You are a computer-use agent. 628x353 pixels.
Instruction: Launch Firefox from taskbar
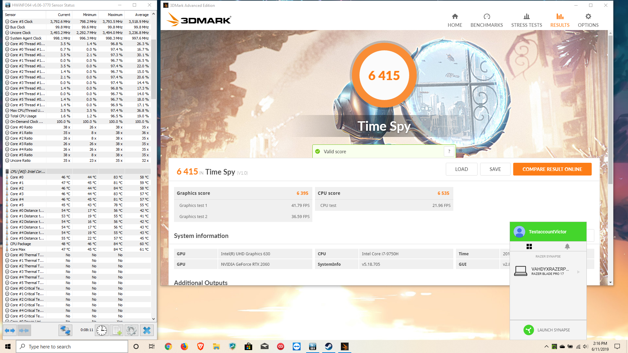click(184, 346)
